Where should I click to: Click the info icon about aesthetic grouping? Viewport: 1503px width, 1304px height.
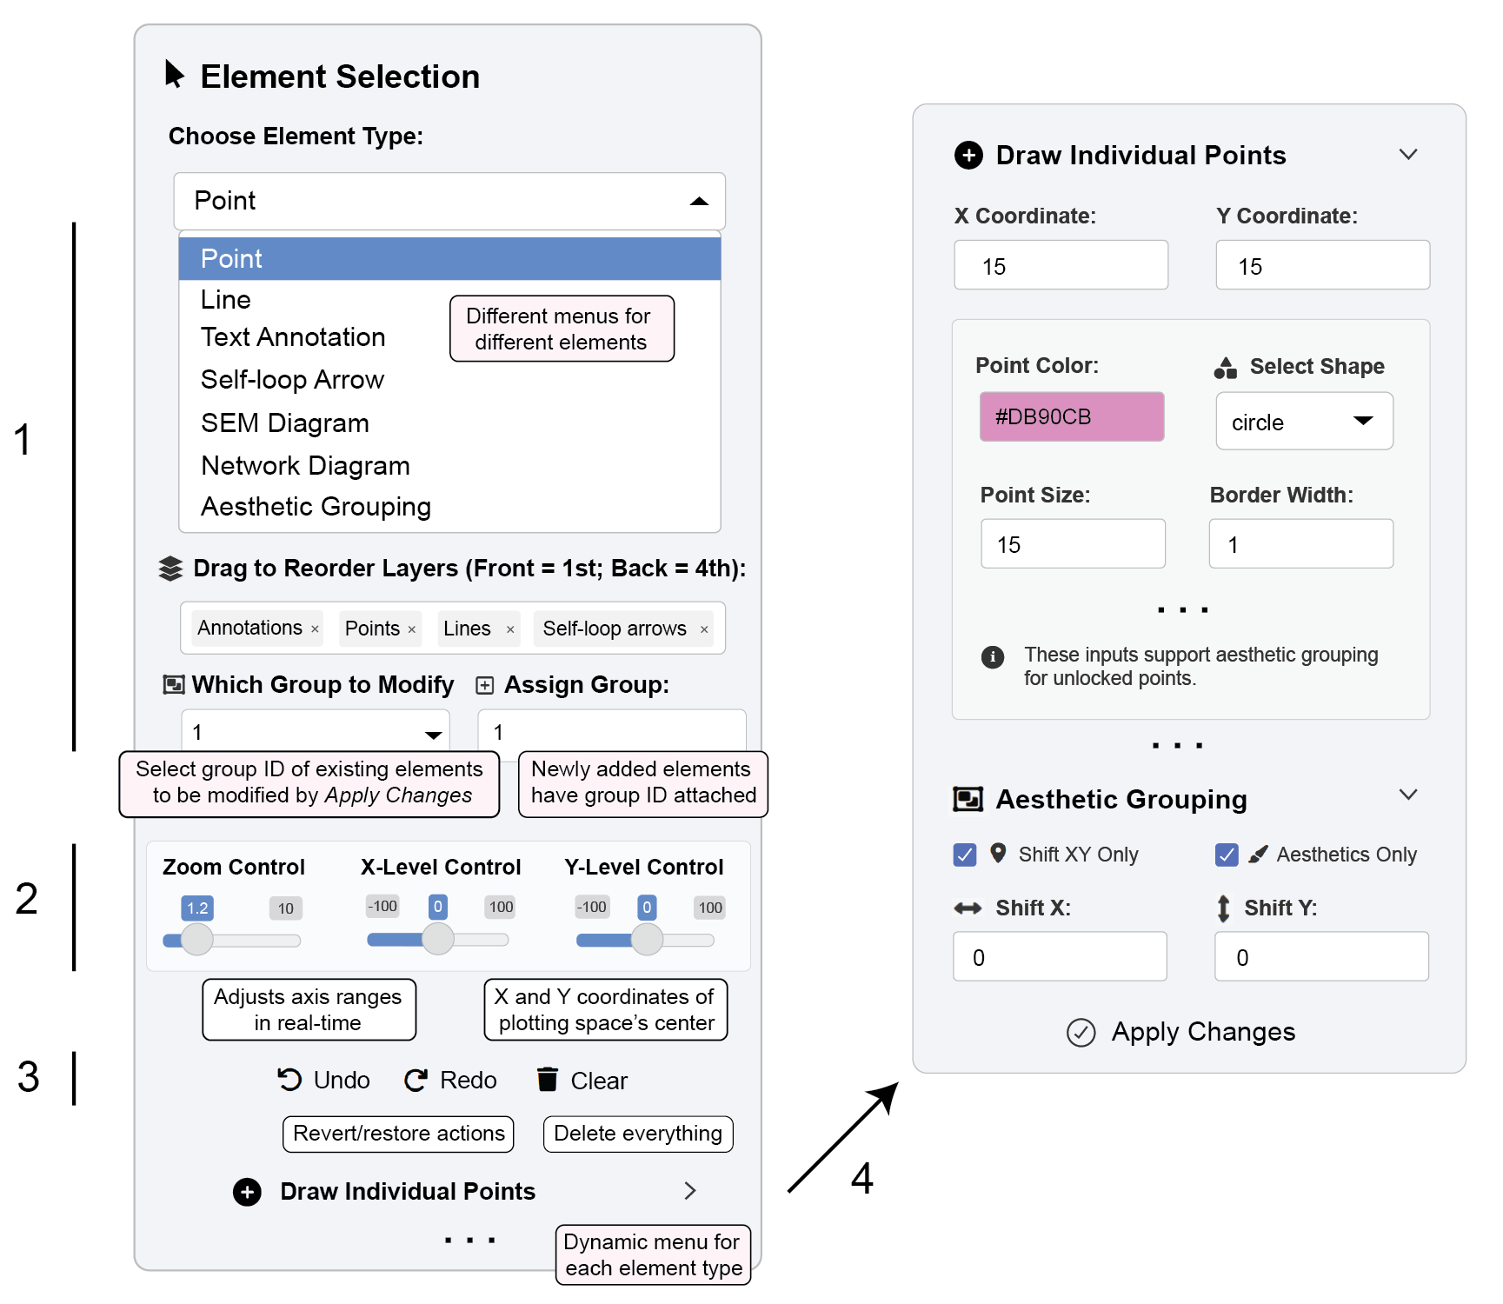(993, 656)
